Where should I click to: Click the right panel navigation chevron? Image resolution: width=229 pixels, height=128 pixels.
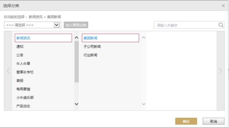(x=220, y=71)
